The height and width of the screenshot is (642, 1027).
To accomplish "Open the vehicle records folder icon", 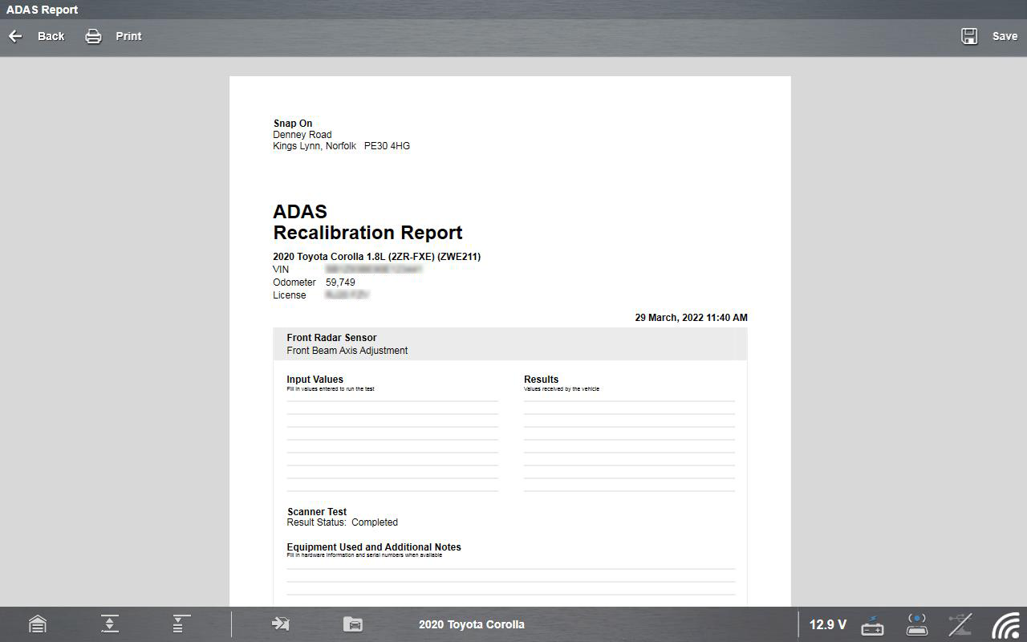I will point(353,624).
